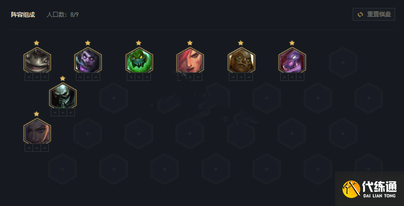Choose the red-haired female champion portrait
This screenshot has width=404, height=206.
190,60
